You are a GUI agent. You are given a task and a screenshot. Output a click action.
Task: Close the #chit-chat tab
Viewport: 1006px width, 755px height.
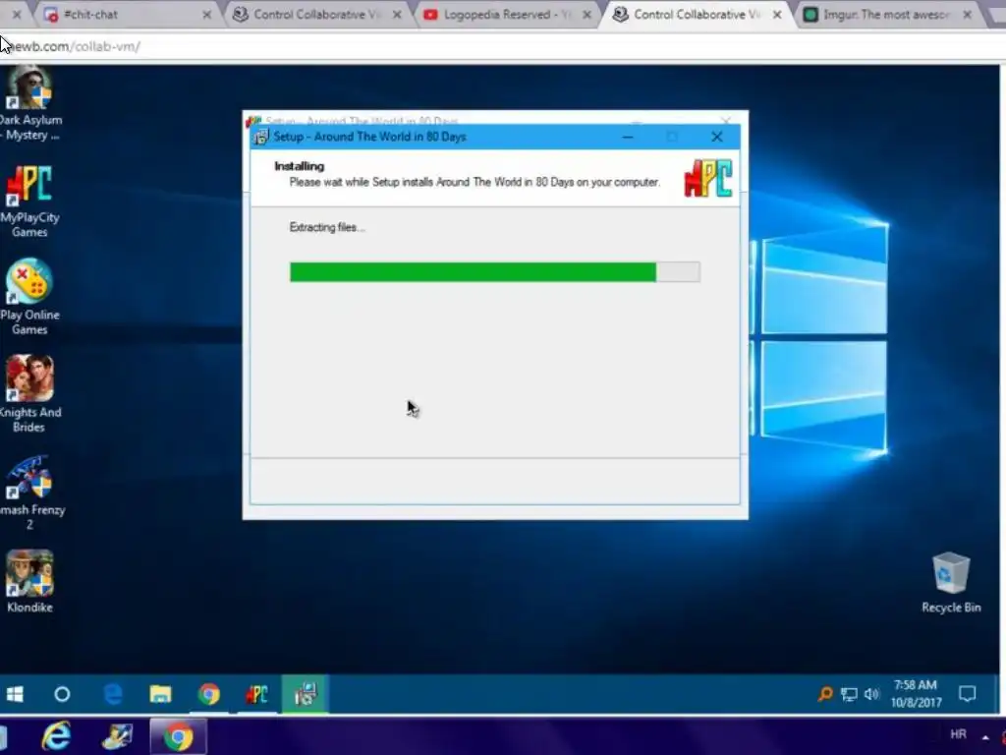206,15
